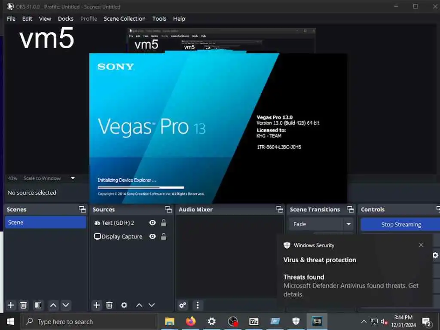Click the Type here to search box
The image size is (440, 330).
(x=89, y=321)
